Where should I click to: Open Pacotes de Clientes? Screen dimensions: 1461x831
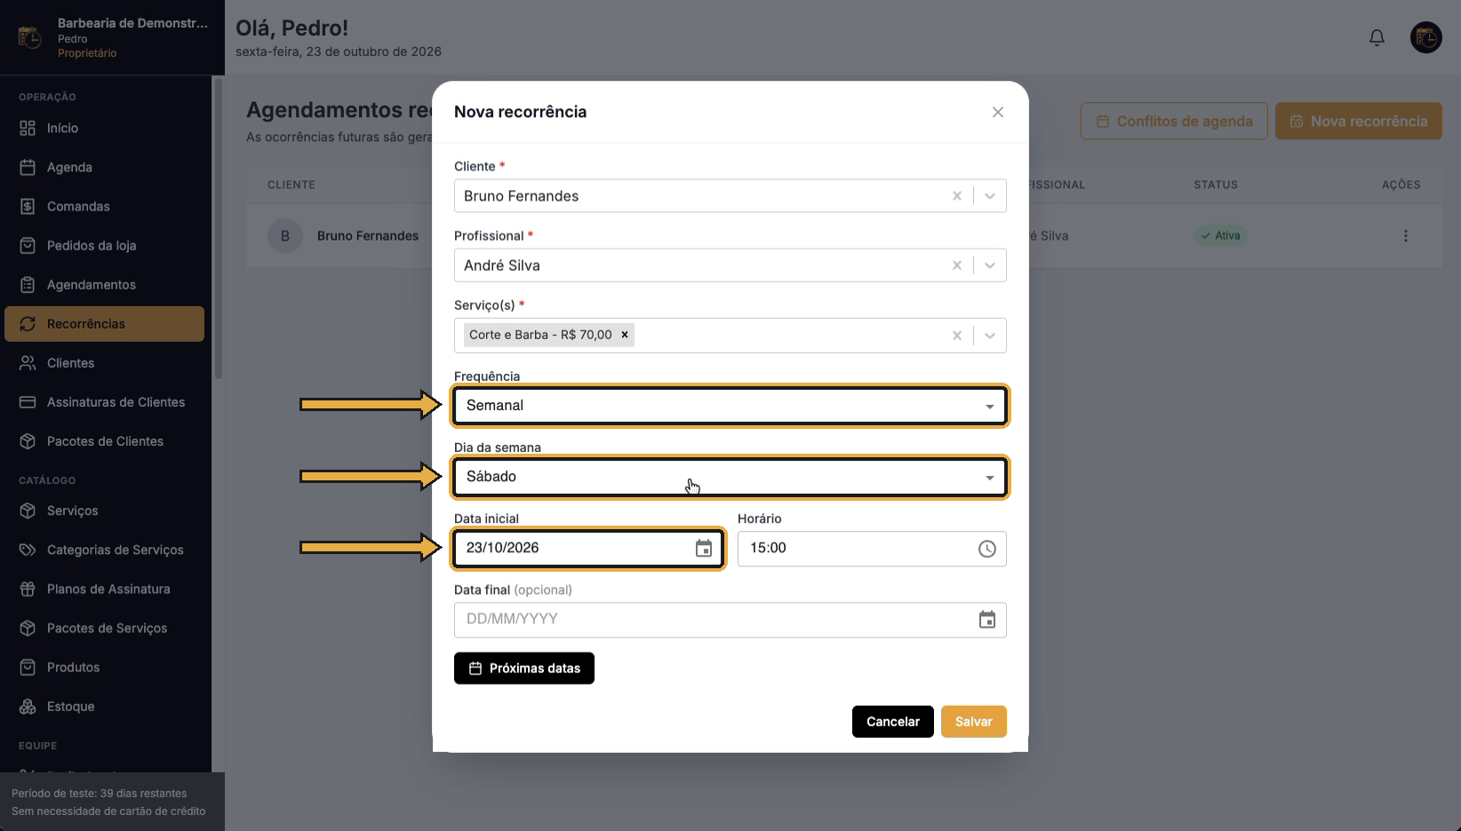[x=105, y=441]
